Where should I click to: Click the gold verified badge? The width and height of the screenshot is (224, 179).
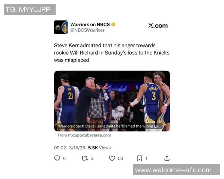click(x=113, y=24)
